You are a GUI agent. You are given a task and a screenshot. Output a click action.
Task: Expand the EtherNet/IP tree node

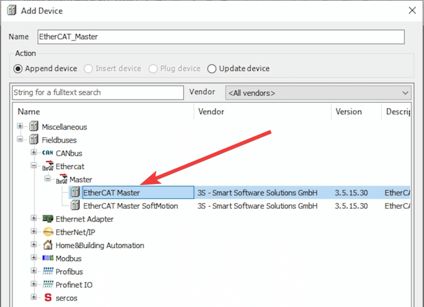tap(33, 231)
